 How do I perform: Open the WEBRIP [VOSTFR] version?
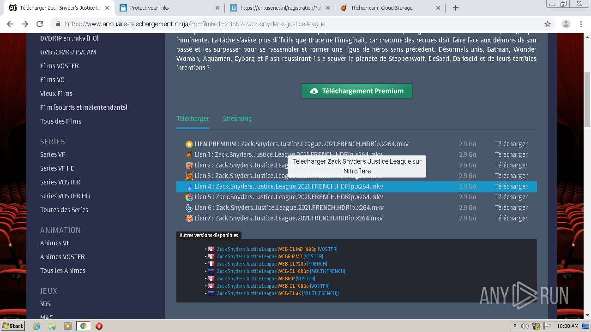[x=266, y=279]
